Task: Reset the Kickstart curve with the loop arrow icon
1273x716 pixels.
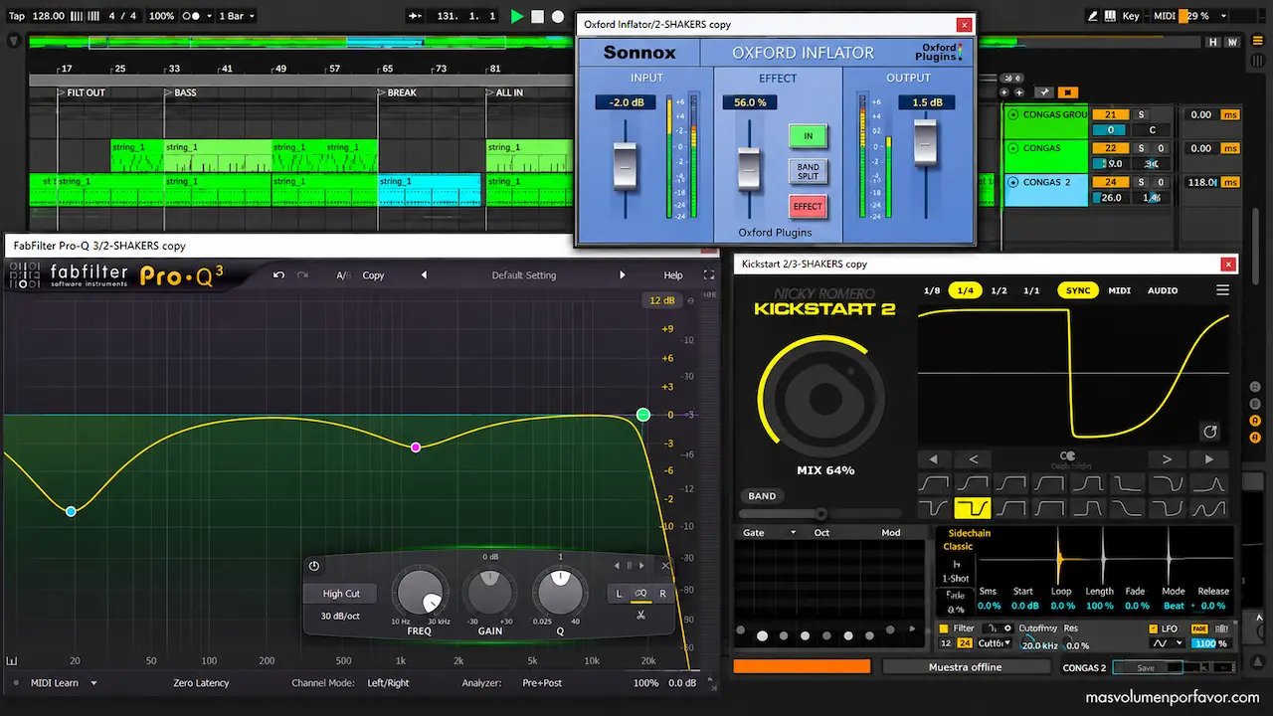Action: click(1210, 432)
